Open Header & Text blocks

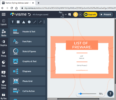[28, 32]
